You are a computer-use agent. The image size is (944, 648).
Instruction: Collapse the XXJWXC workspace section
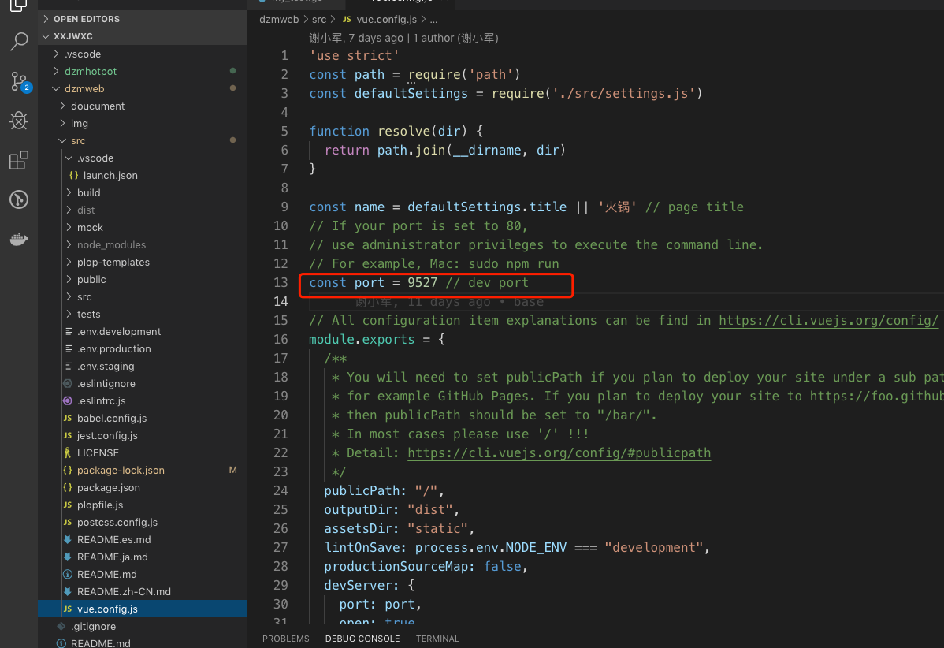(x=142, y=36)
